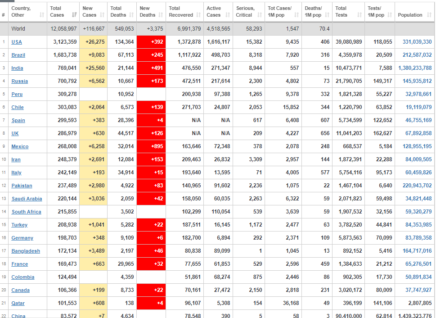Viewport: 436px width, 318px height.
Task: Click the # rank column header
Action: 4,15
